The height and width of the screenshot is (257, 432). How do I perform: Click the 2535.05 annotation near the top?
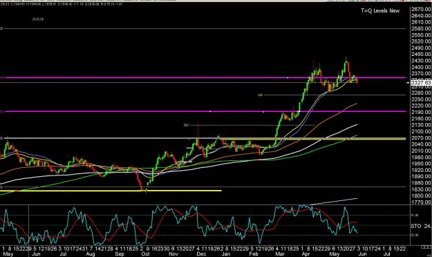(x=38, y=19)
